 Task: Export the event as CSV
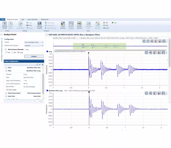coord(114,23)
